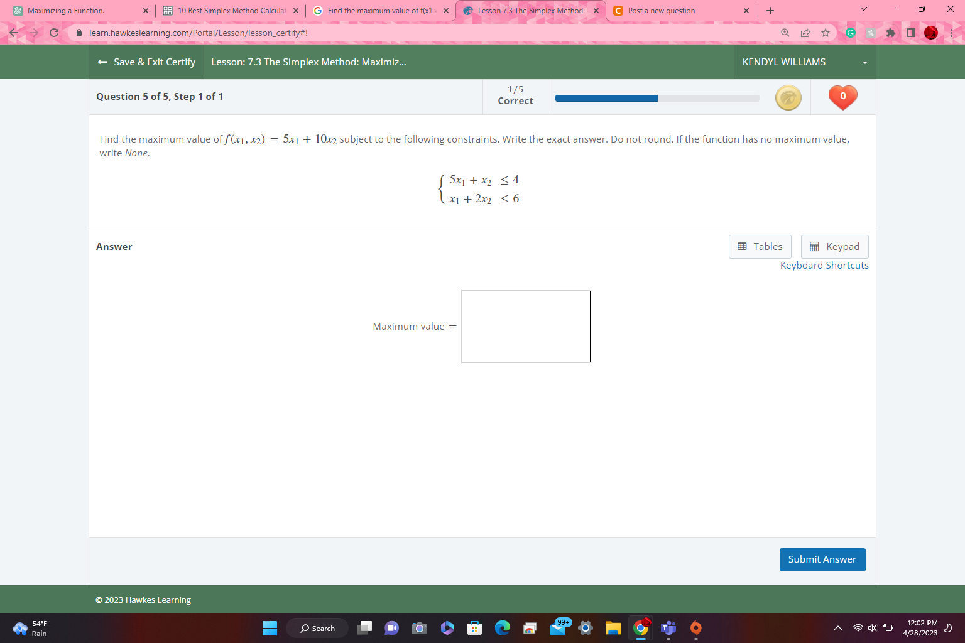The width and height of the screenshot is (965, 643).
Task: Reload the page with the refresh icon
Action: click(x=54, y=33)
